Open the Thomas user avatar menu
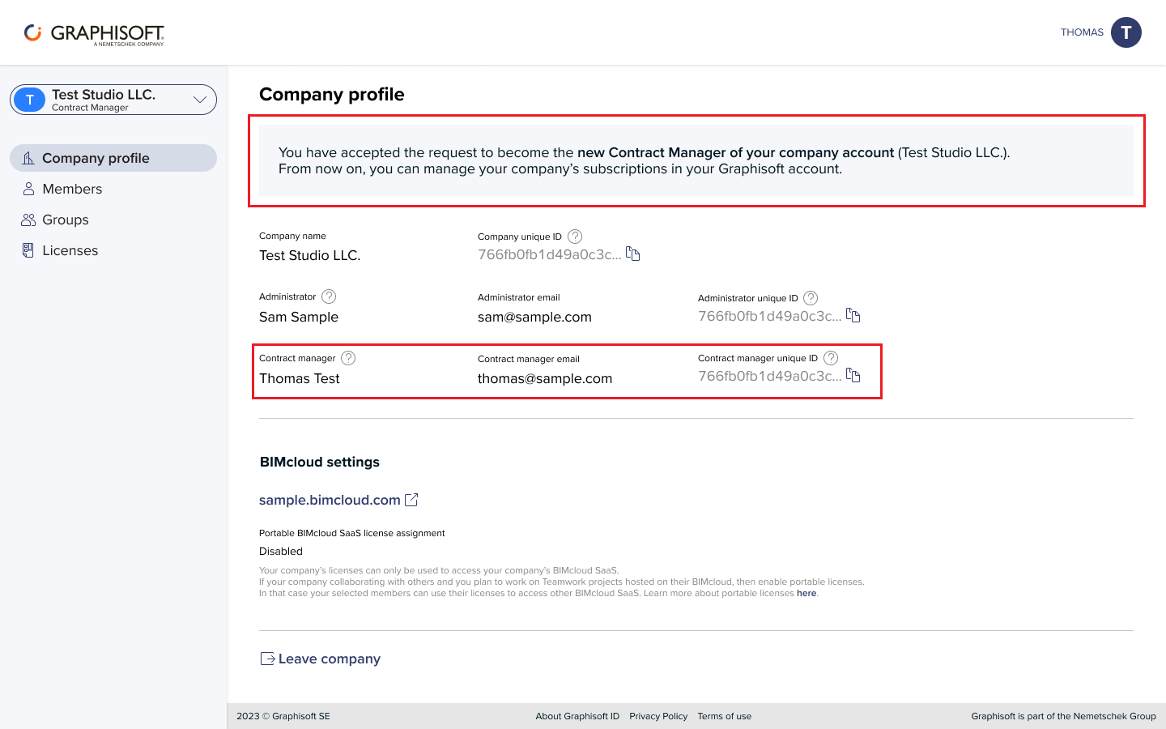The width and height of the screenshot is (1166, 729). pyautogui.click(x=1126, y=32)
